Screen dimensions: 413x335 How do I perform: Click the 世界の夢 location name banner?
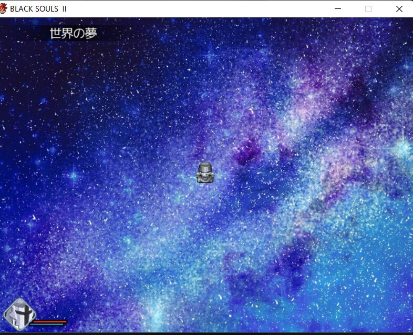pyautogui.click(x=73, y=33)
